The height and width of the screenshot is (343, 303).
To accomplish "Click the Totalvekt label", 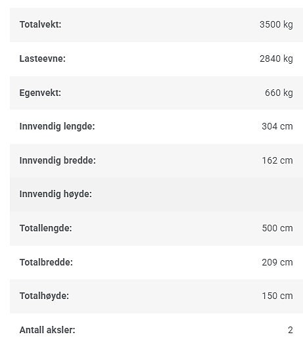I will (40, 24).
